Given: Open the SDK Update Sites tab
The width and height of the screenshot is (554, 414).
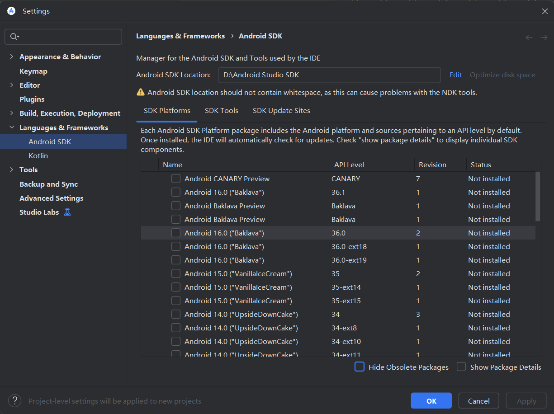Looking at the screenshot, I should (281, 111).
